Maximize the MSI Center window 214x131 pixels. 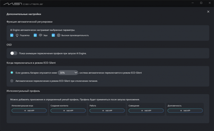[x=201, y=3]
